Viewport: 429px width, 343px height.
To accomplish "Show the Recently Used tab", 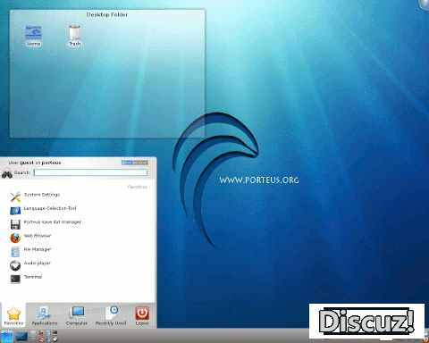I will pyautogui.click(x=111, y=315).
